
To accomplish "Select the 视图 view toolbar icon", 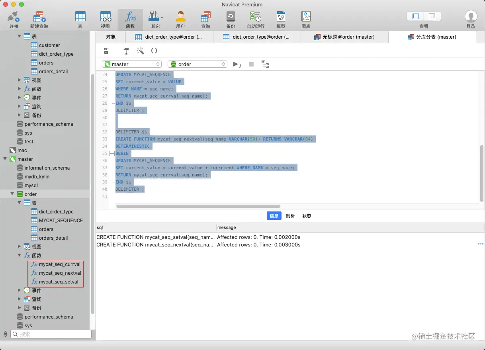I will [105, 19].
